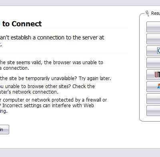Click the Try Again button
The height and width of the screenshot is (157, 160).
[x=4, y=130]
